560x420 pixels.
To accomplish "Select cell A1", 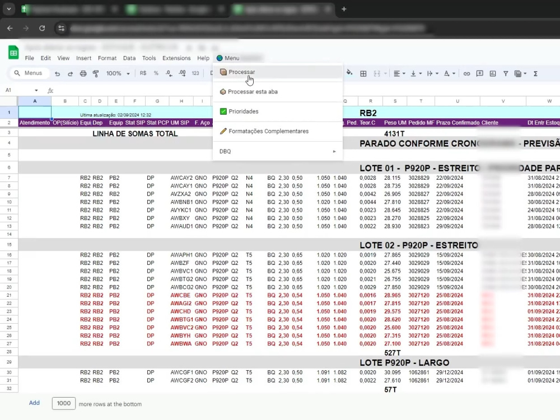I will (35, 112).
